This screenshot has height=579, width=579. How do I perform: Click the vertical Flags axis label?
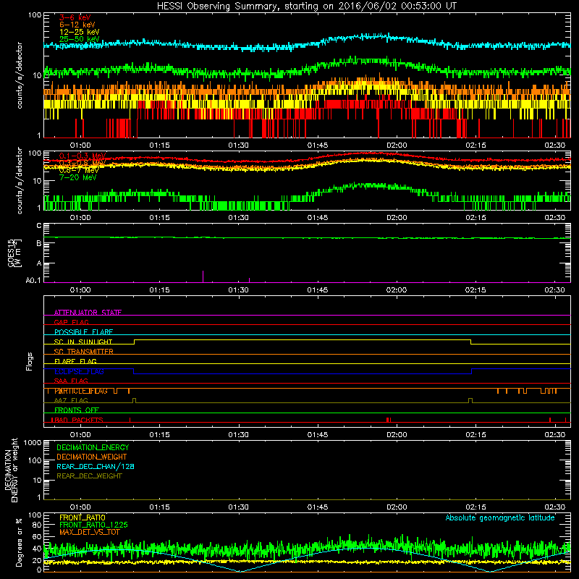(x=29, y=361)
